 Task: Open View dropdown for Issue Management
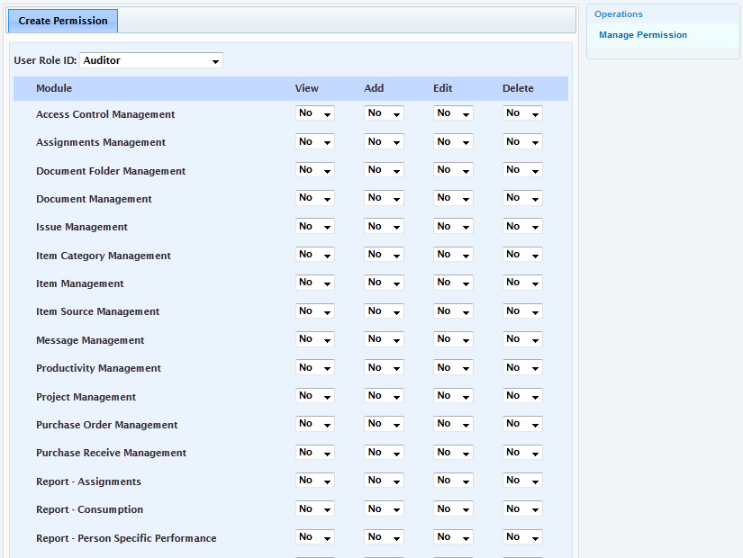pos(314,227)
